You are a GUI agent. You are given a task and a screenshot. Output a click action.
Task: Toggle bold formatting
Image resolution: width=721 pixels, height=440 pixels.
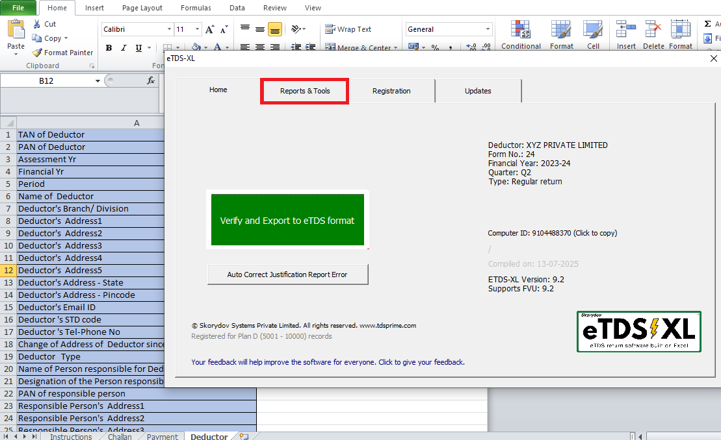[x=109, y=48]
